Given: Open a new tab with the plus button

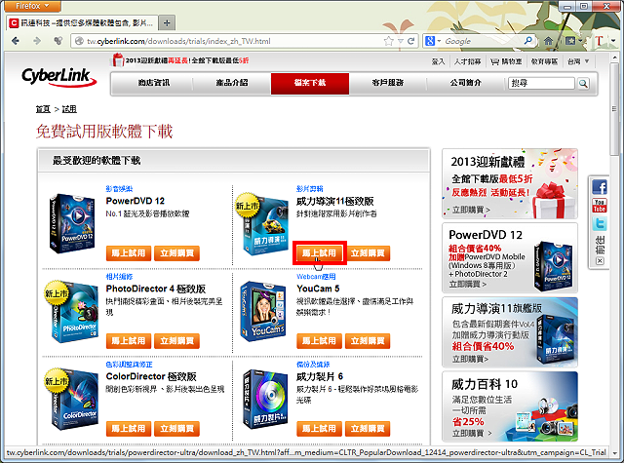Looking at the screenshot, I should (x=167, y=23).
